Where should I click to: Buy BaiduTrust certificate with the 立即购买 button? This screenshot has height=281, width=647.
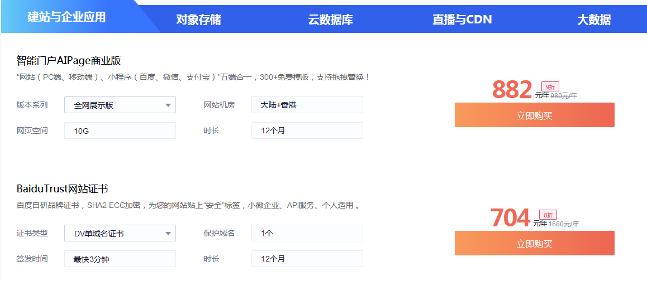[534, 243]
